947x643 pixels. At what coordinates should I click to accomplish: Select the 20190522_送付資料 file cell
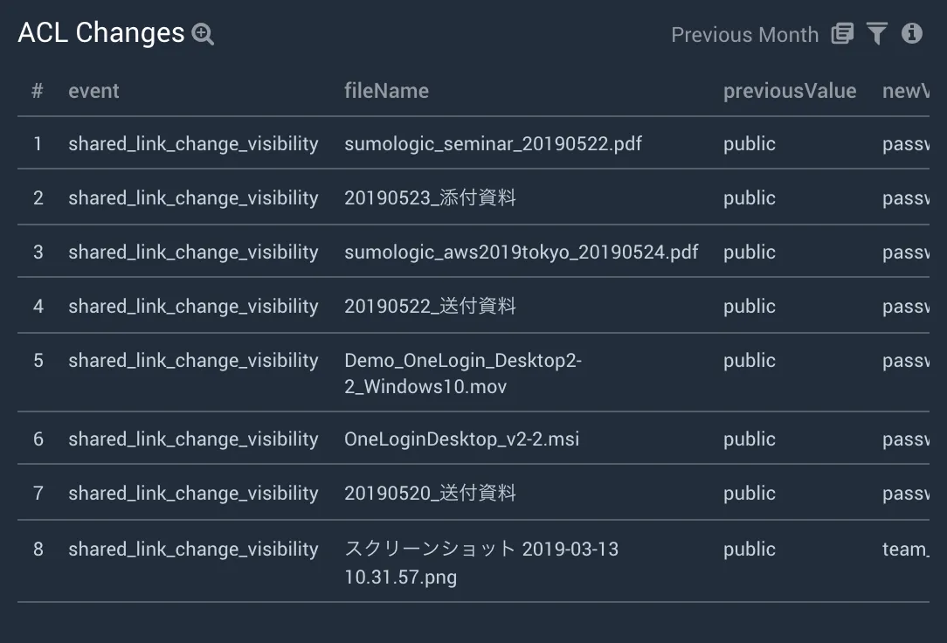pos(430,306)
